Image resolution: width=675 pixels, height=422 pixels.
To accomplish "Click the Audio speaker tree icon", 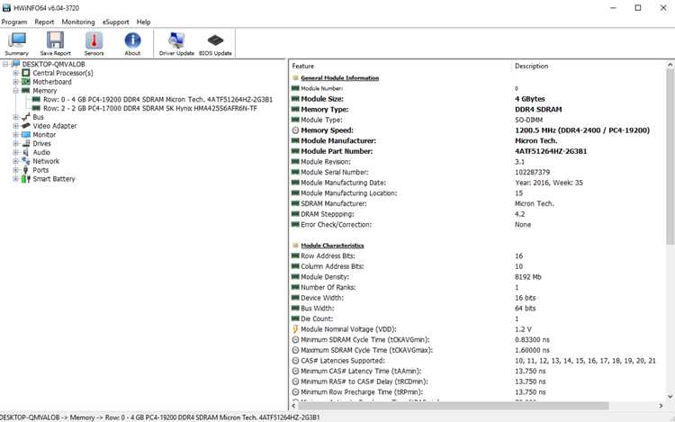I will tap(26, 152).
